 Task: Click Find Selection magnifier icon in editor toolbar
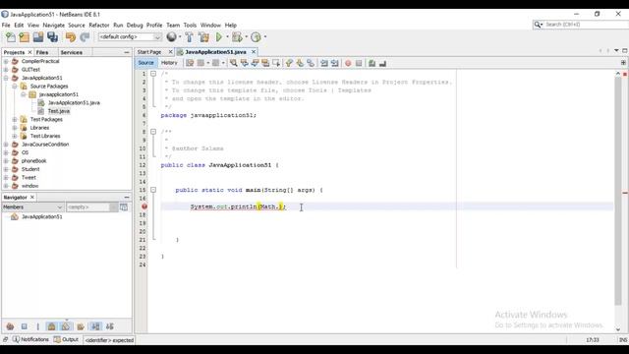234,63
